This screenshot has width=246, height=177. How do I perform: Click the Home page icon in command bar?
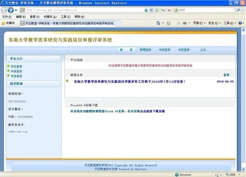(158, 23)
